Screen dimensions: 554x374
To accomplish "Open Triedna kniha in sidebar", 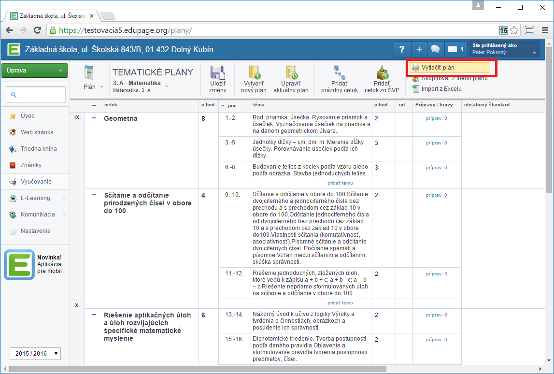I will coord(38,149).
